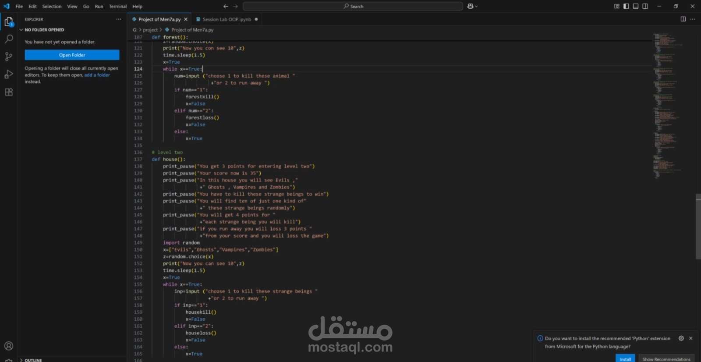Click the EXPLORER panel title
Image resolution: width=701 pixels, height=362 pixels.
(x=34, y=19)
